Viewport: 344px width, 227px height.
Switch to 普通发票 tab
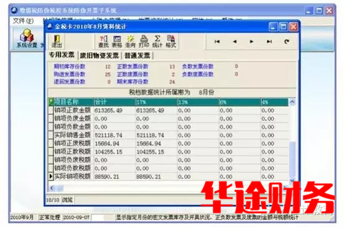click(x=137, y=55)
